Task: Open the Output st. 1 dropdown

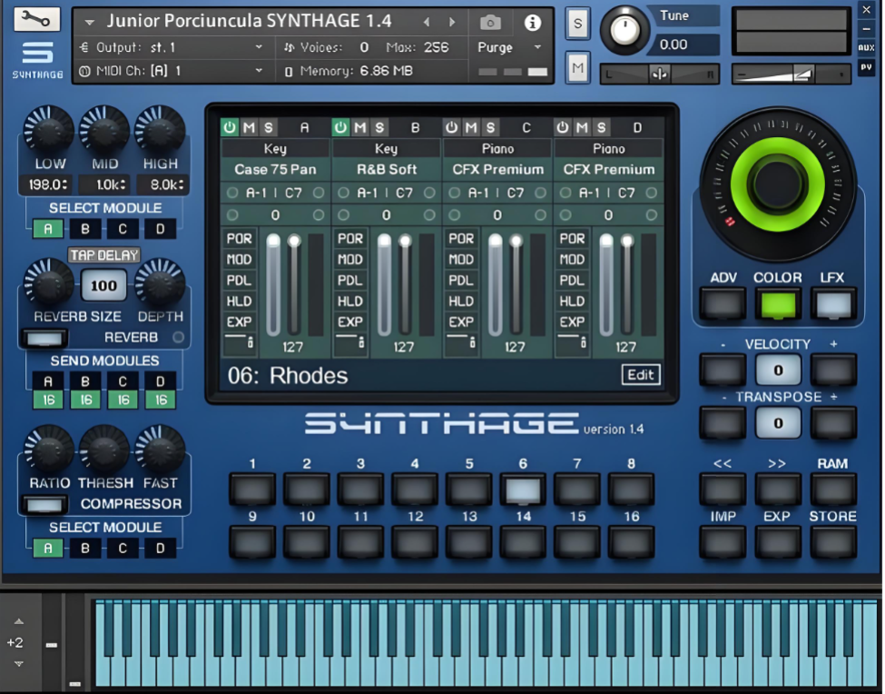Action: click(171, 47)
